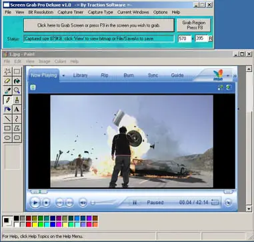This screenshot has width=254, height=242.
Task: Pick the bright red color swatch
Action: click(29, 224)
